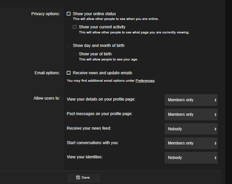Open the Receive your news feed dropdown

[191, 129]
